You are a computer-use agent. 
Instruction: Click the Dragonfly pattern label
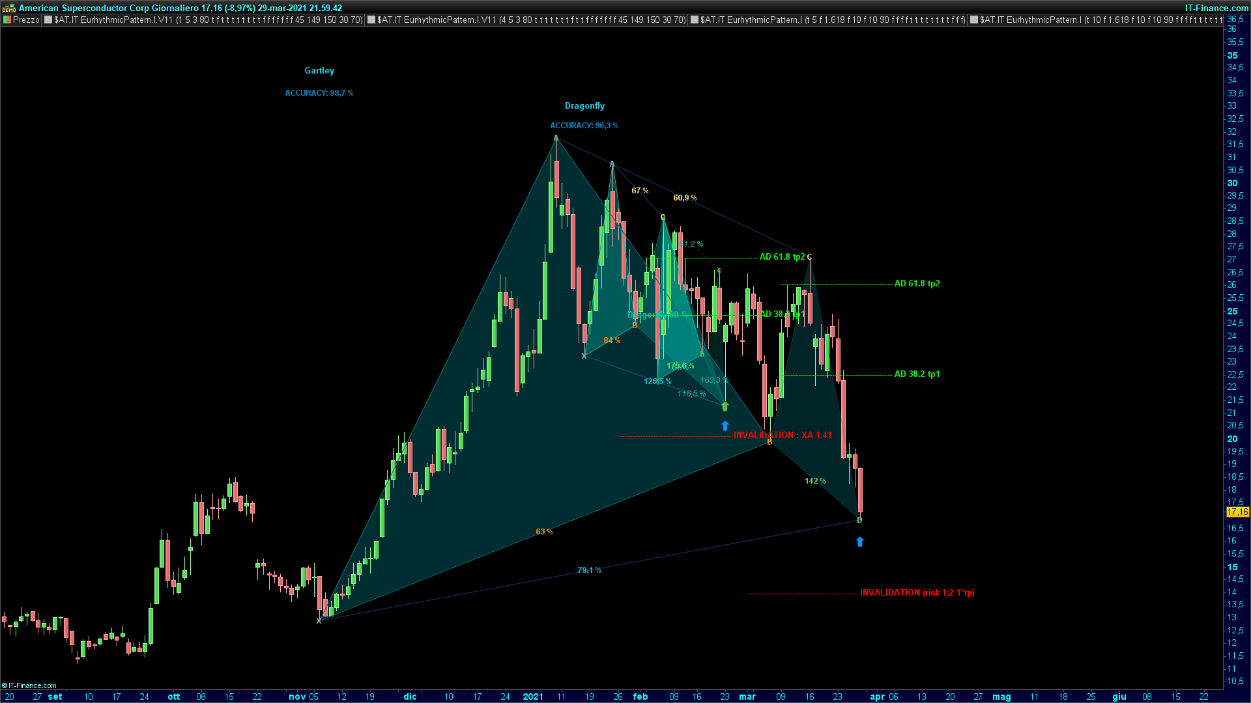pos(584,105)
